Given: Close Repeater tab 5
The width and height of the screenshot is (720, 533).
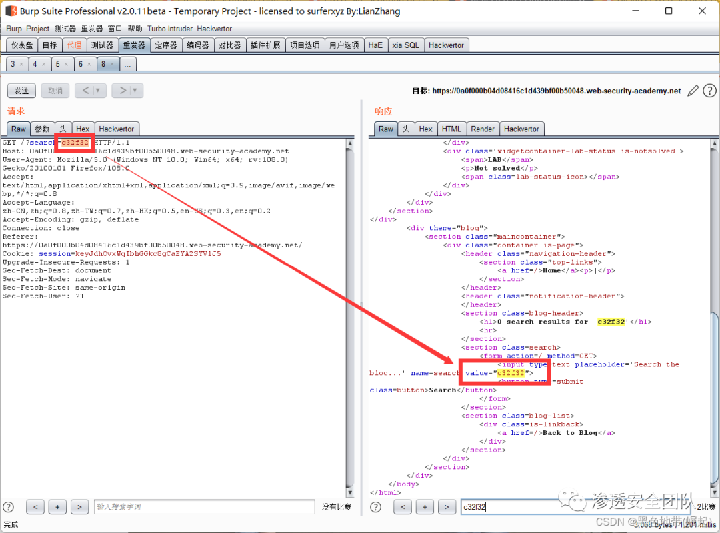Looking at the screenshot, I should coord(66,64).
